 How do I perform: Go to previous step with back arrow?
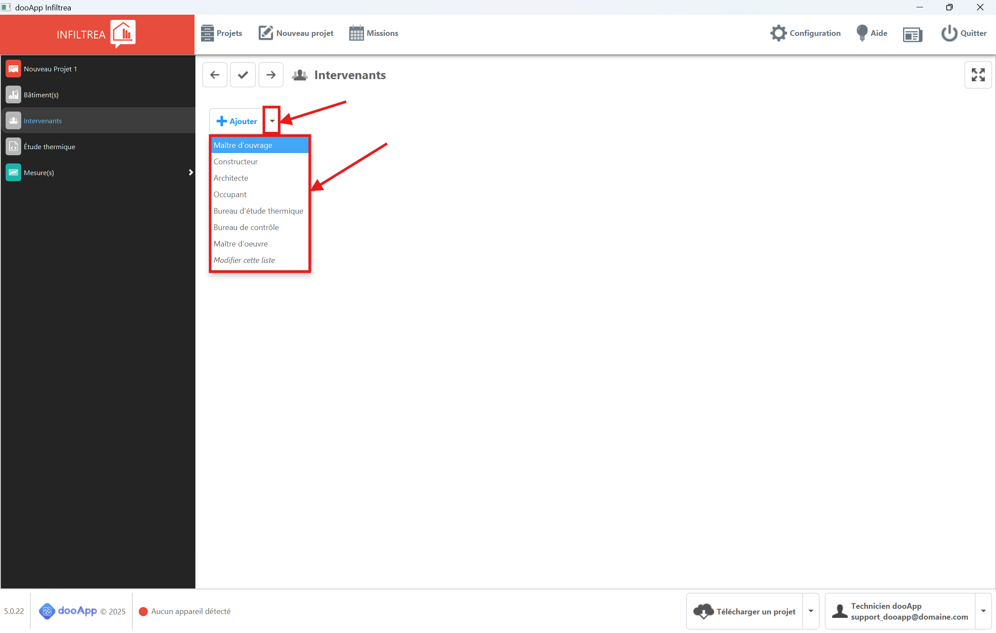tap(215, 75)
